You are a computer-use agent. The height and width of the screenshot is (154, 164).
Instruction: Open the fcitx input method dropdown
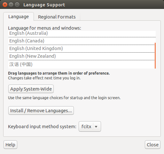(x=90, y=127)
